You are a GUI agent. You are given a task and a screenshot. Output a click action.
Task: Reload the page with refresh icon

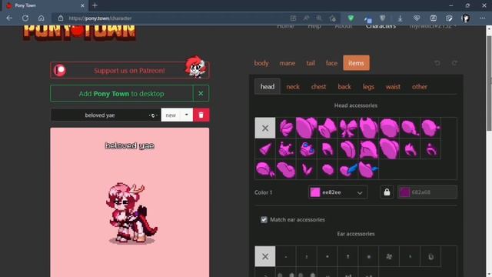[25, 18]
